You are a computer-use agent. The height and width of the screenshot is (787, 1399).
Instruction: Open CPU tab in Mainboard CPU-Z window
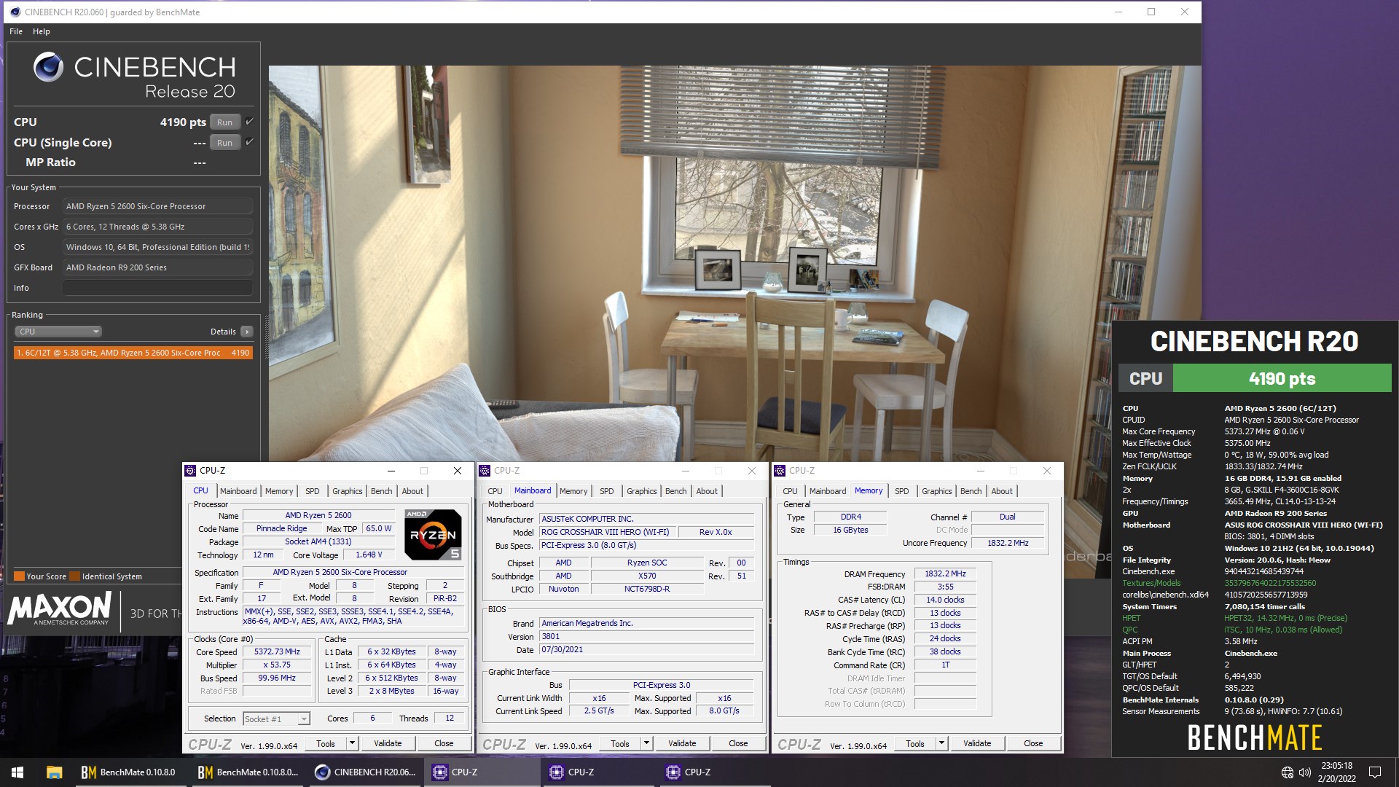[495, 491]
